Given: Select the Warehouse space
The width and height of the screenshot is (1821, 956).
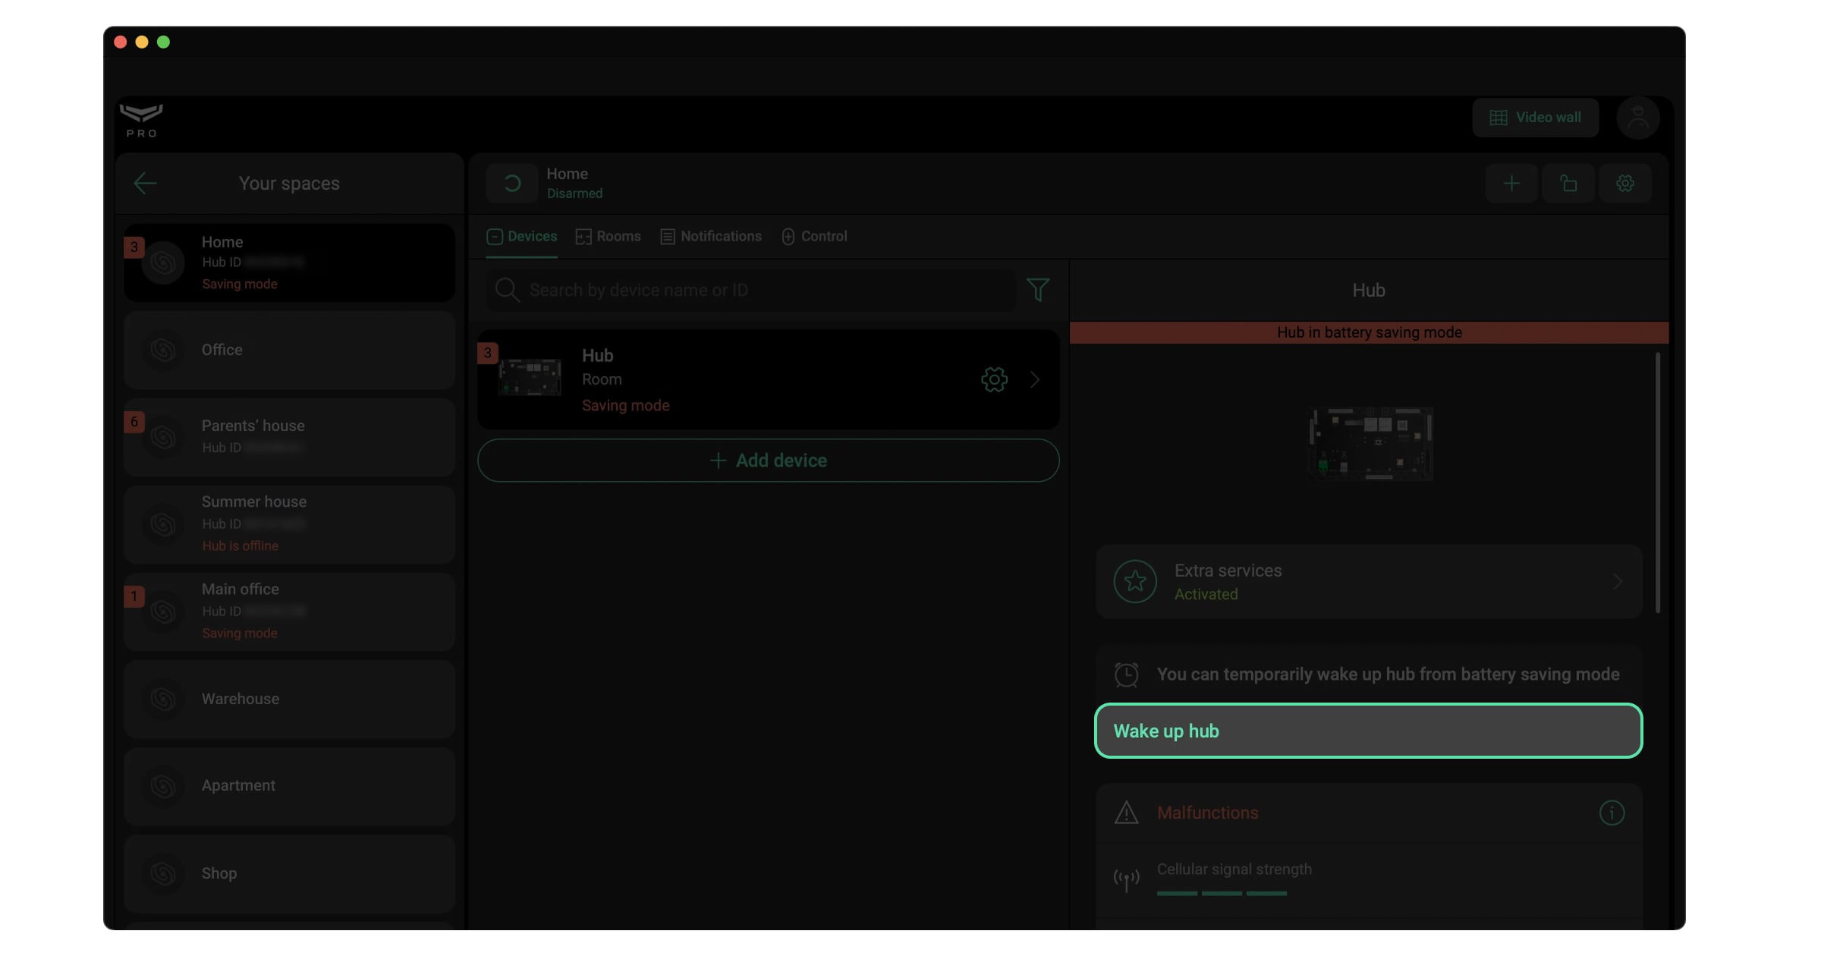Looking at the screenshot, I should [290, 699].
